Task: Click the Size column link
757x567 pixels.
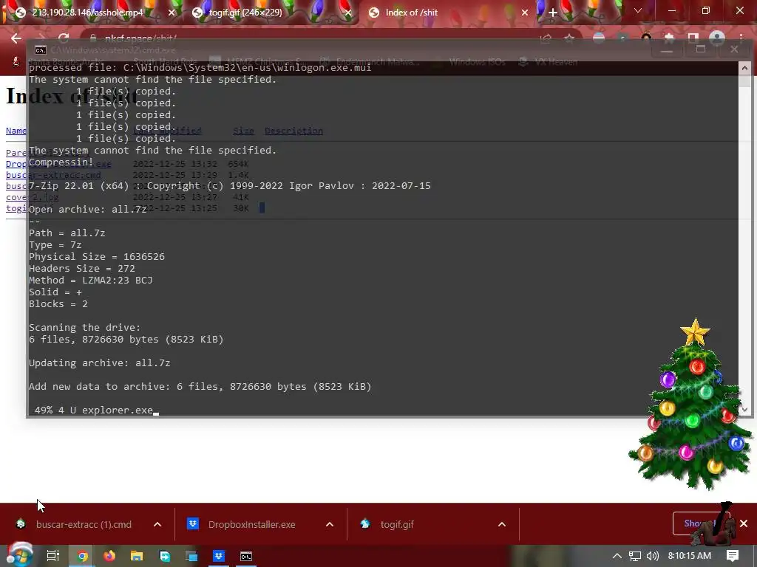Action: [x=243, y=131]
